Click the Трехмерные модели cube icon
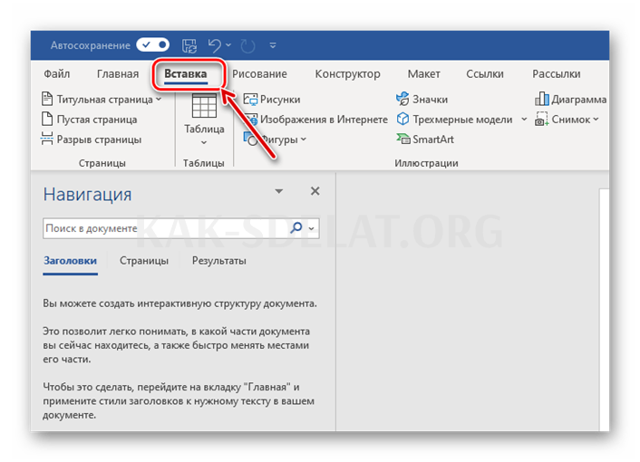The width and height of the screenshot is (640, 462). point(402,119)
